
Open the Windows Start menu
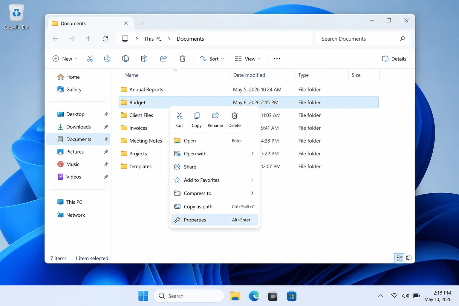click(143, 296)
